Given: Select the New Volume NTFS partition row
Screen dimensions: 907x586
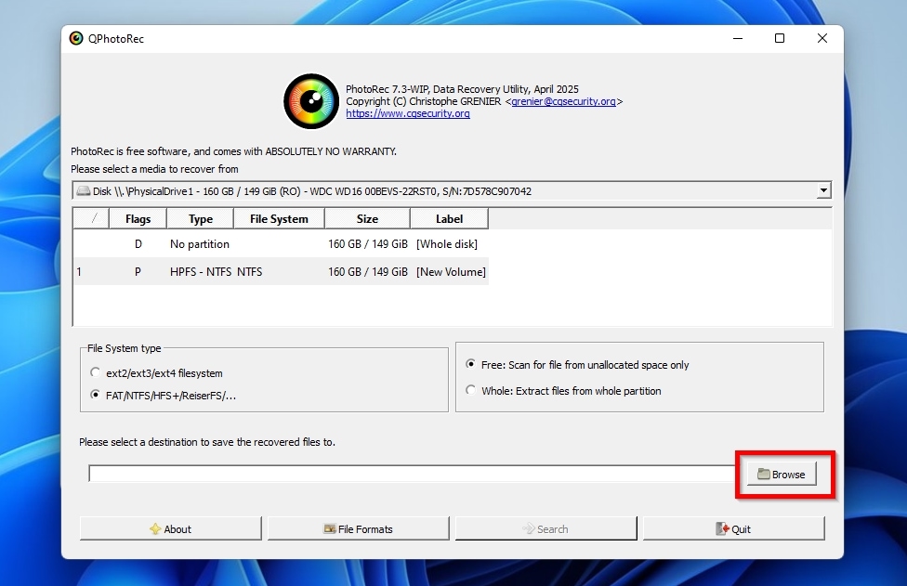Looking at the screenshot, I should (279, 271).
